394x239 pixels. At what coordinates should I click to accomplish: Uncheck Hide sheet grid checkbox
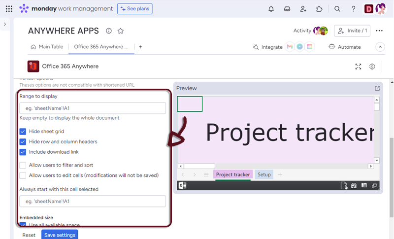(23, 132)
